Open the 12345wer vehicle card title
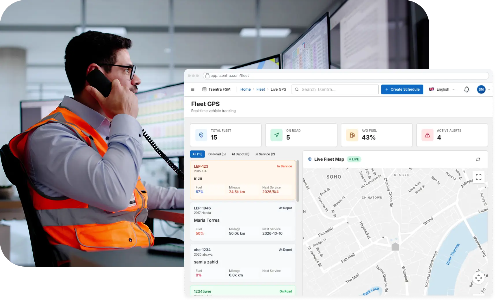 203,291
